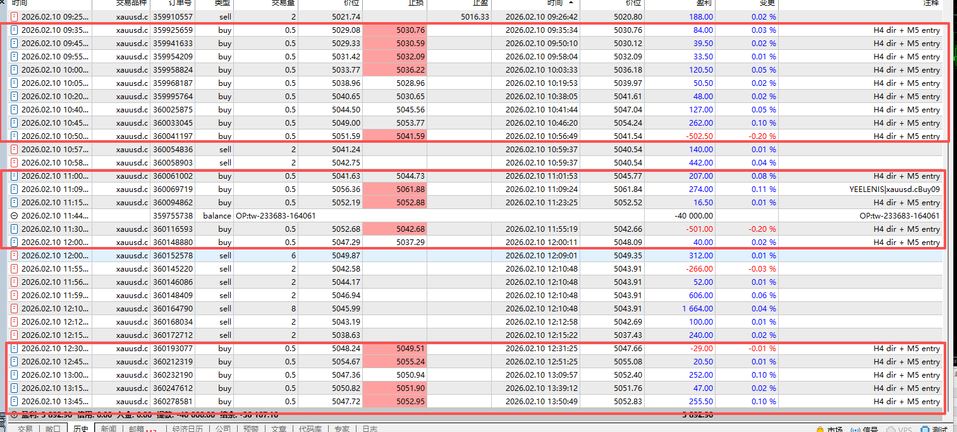
Task: Select order number 360212319
Action: [x=172, y=362]
